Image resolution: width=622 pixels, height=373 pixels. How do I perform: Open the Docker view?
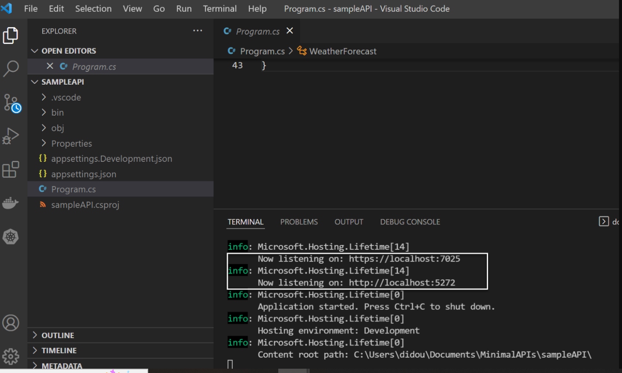tap(11, 203)
